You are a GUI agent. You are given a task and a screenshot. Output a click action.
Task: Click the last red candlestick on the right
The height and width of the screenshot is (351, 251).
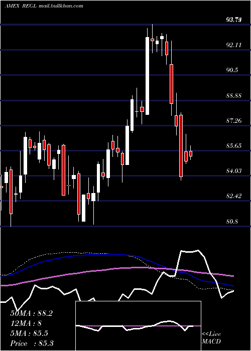(191, 153)
